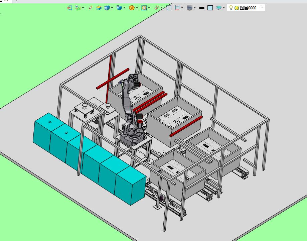Image resolution: width=307 pixels, height=241 pixels.
Task: Open the green scene filter tool
Action: [78, 8]
